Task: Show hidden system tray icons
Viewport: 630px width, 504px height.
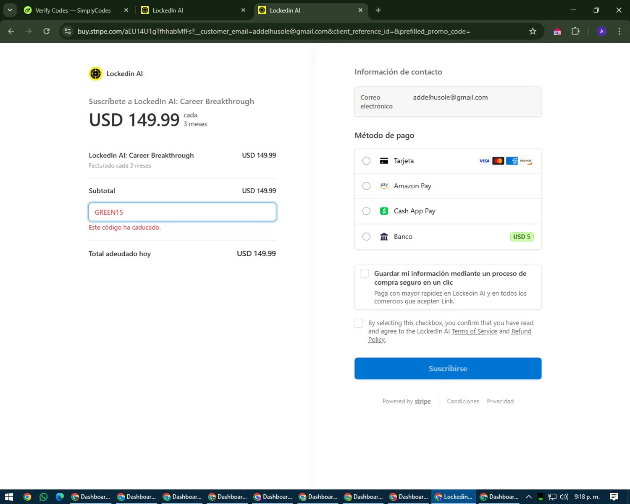Action: (529, 497)
